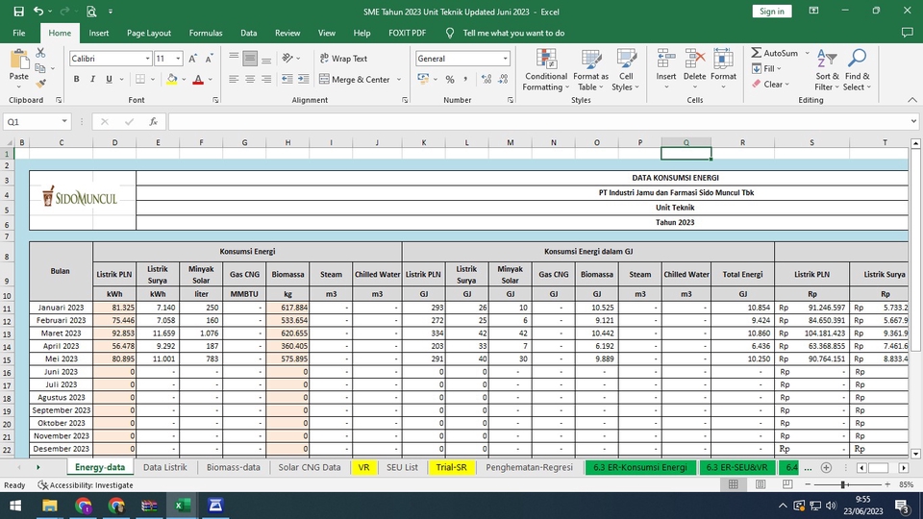The width and height of the screenshot is (923, 519).
Task: Top-align cell contents
Action: click(x=234, y=59)
